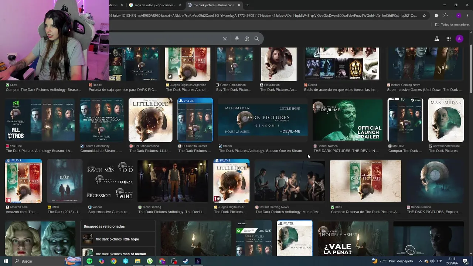Bookmark this page with the star icon
473x266 pixels.
(x=424, y=16)
